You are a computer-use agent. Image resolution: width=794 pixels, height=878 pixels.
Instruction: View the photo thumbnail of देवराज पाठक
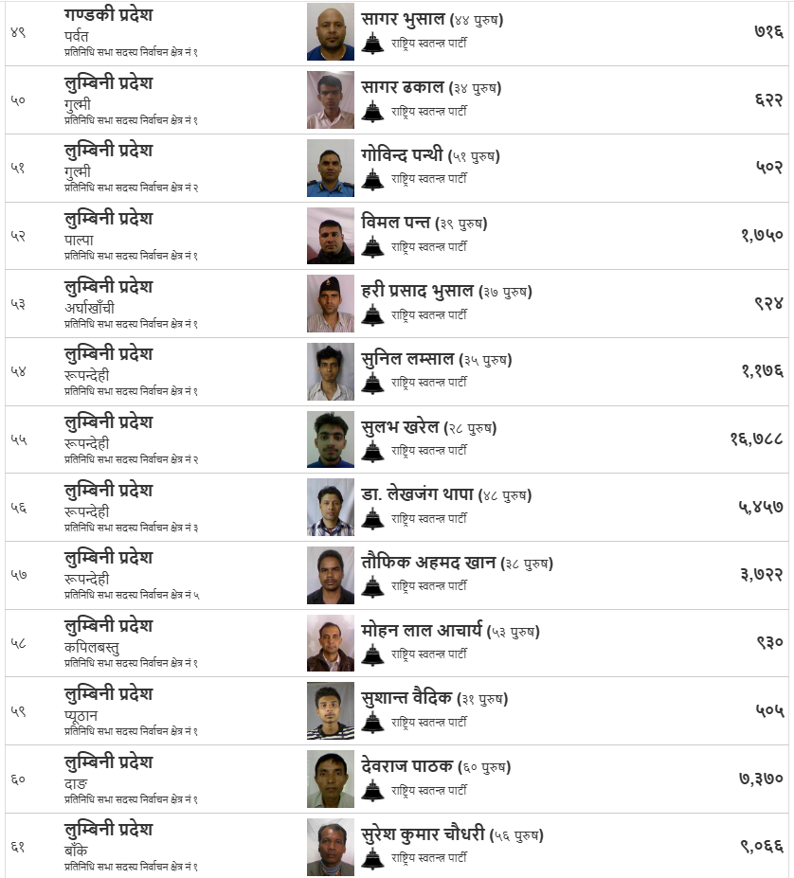[331, 779]
